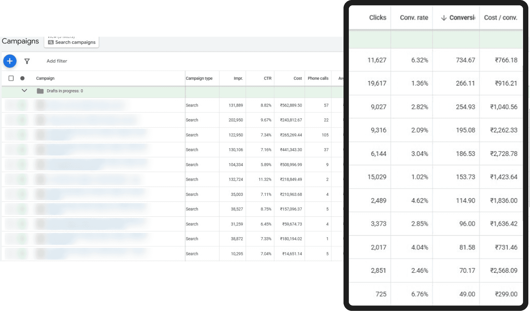The width and height of the screenshot is (530, 311).
Task: Sort by Campaign type column header
Action: (199, 78)
